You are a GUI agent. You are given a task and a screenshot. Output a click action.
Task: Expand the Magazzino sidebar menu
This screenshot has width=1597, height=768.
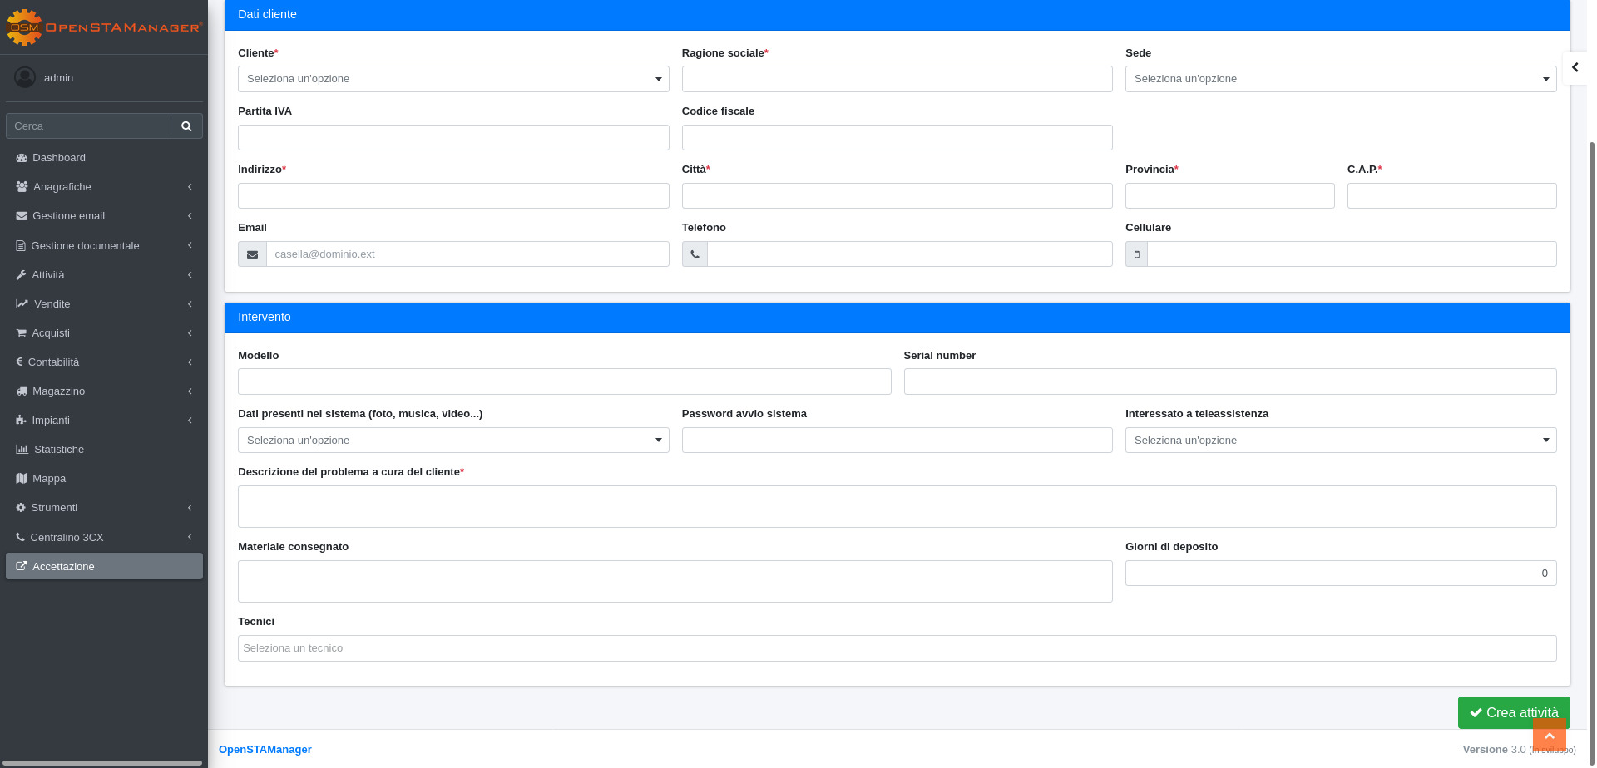click(x=104, y=391)
